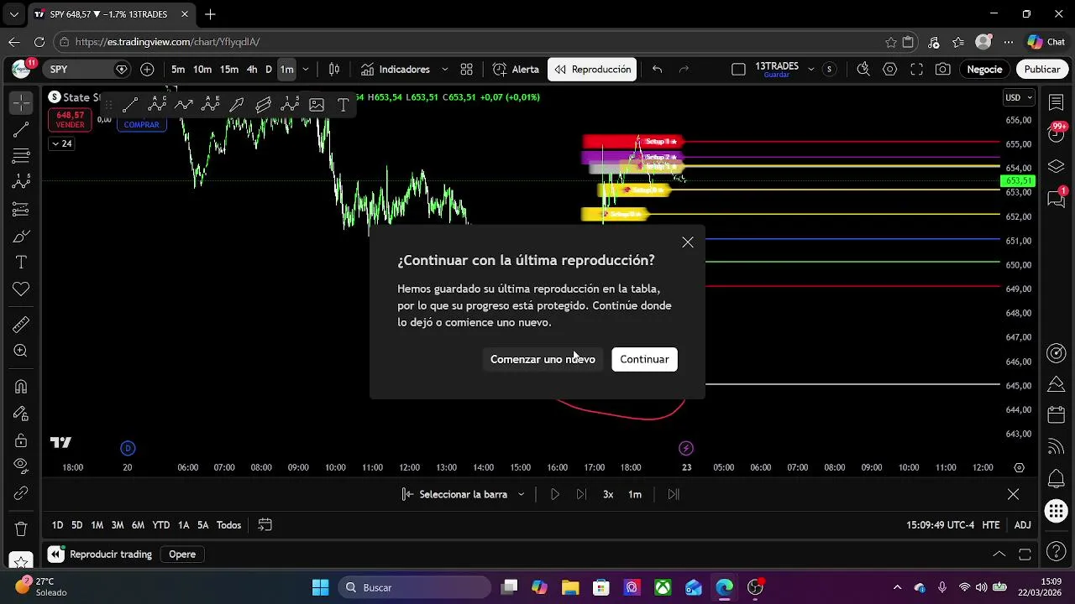Image resolution: width=1075 pixels, height=604 pixels.
Task: Open the heart icons tool
Action: tap(21, 289)
